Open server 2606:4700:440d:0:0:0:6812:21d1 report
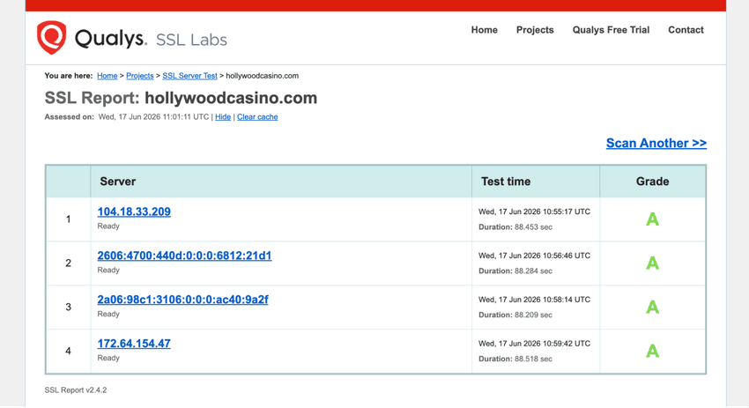This screenshot has height=408, width=749. pos(184,256)
